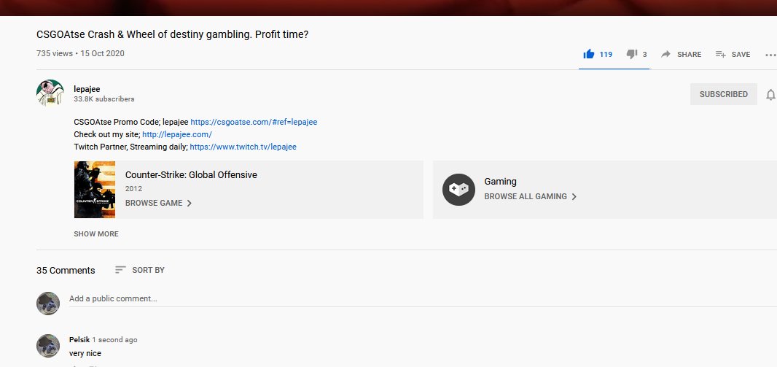Click the SUBSCRIBED button
The image size is (777, 367).
[724, 94]
